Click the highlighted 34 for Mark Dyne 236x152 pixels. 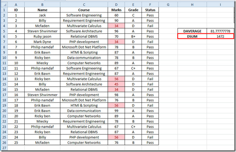[x=116, y=42]
